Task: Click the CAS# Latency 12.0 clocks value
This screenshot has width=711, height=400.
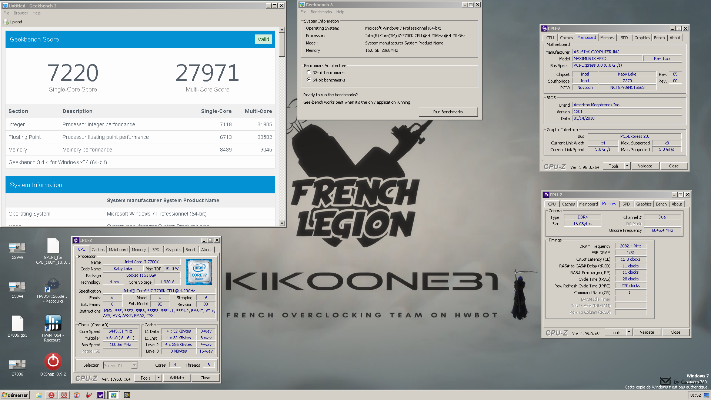Action: [x=631, y=259]
